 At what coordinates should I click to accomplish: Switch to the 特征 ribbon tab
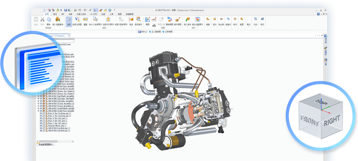tap(55, 14)
